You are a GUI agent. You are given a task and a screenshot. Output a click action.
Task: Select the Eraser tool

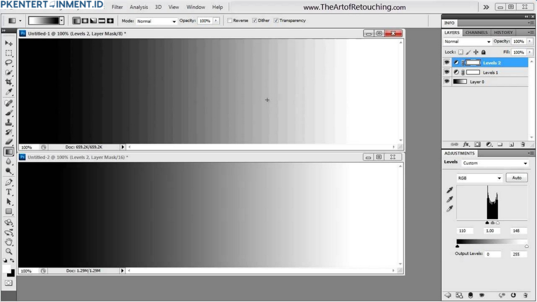(9, 142)
